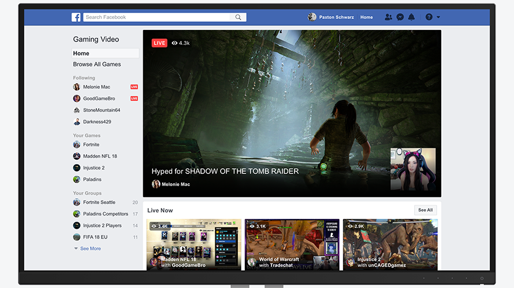514x288 pixels.
Task: Open Madden NFL 18 with GoodGameBro stream
Action: [193, 245]
